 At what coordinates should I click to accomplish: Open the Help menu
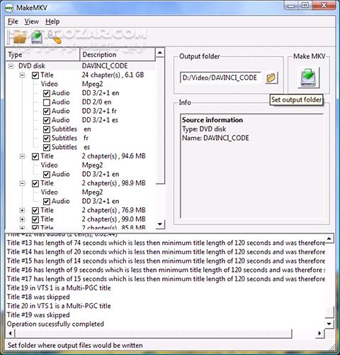click(52, 21)
